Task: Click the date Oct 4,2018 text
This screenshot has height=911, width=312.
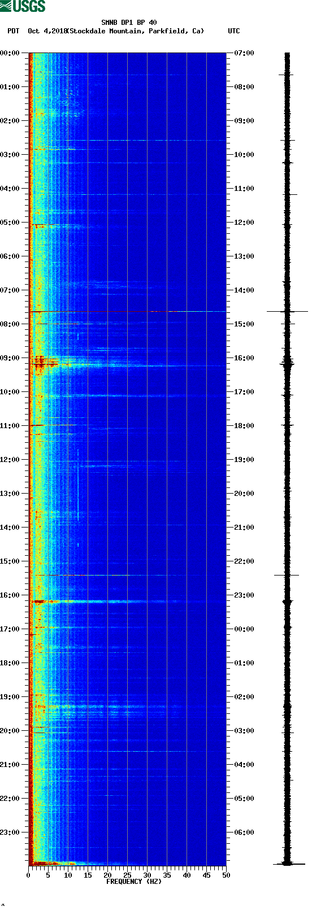Action: [47, 31]
